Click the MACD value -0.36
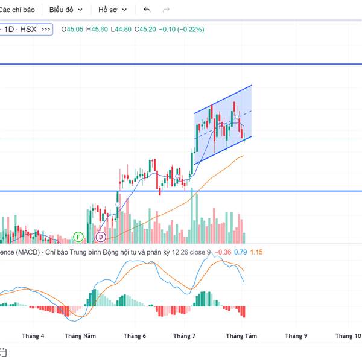Viewport: 362px width, 362px height. click(x=223, y=252)
